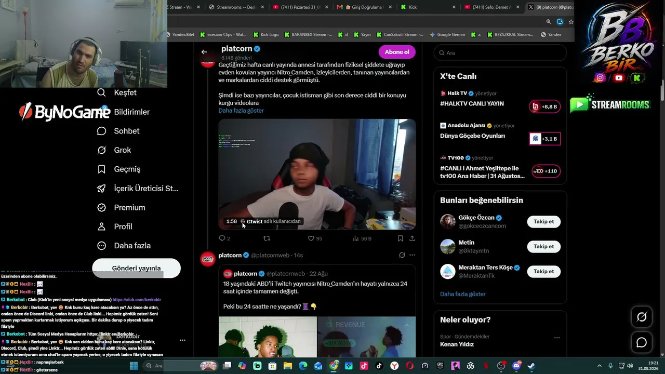Viewport: 665px width, 374px height.
Task: Like the post with 95 likes
Action: pos(315,238)
